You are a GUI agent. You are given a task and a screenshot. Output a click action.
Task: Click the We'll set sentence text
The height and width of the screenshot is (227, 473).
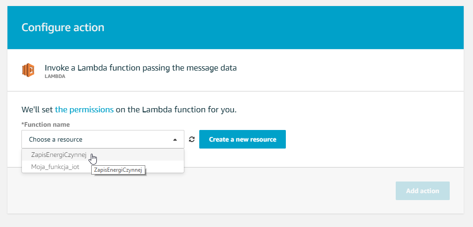[x=129, y=110]
